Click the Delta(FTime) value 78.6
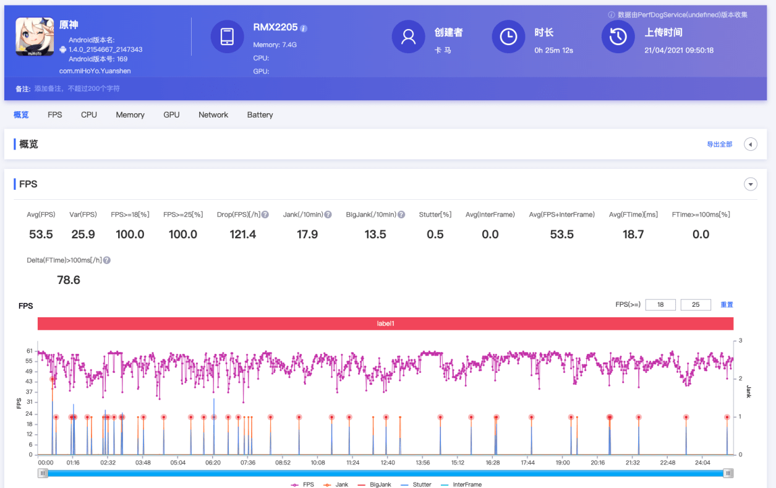 [x=69, y=280]
